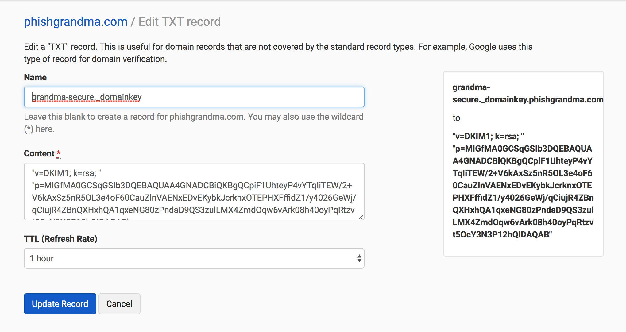The width and height of the screenshot is (626, 332).
Task: Click the Cancel button
Action: (119, 304)
